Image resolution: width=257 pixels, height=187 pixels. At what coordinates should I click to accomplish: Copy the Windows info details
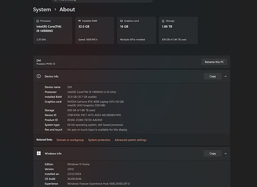click(x=213, y=154)
